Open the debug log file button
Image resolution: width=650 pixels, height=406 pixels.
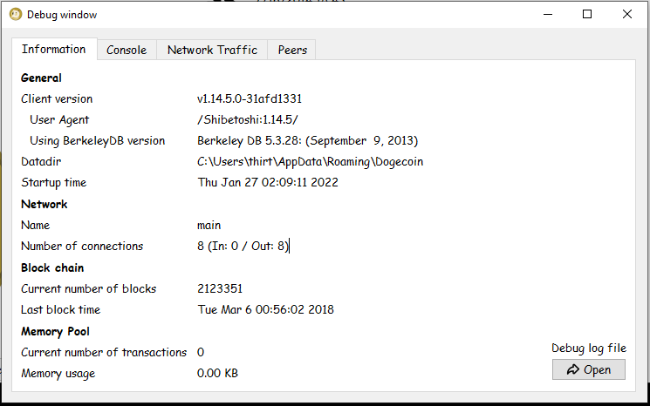coord(588,369)
